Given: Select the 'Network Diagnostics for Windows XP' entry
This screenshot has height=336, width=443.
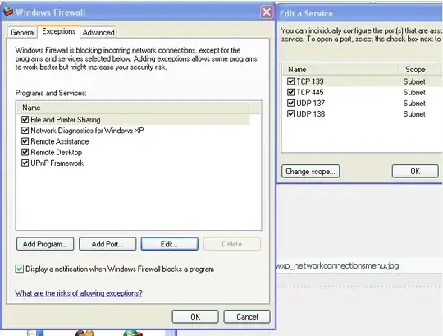Looking at the screenshot, I should [87, 131].
